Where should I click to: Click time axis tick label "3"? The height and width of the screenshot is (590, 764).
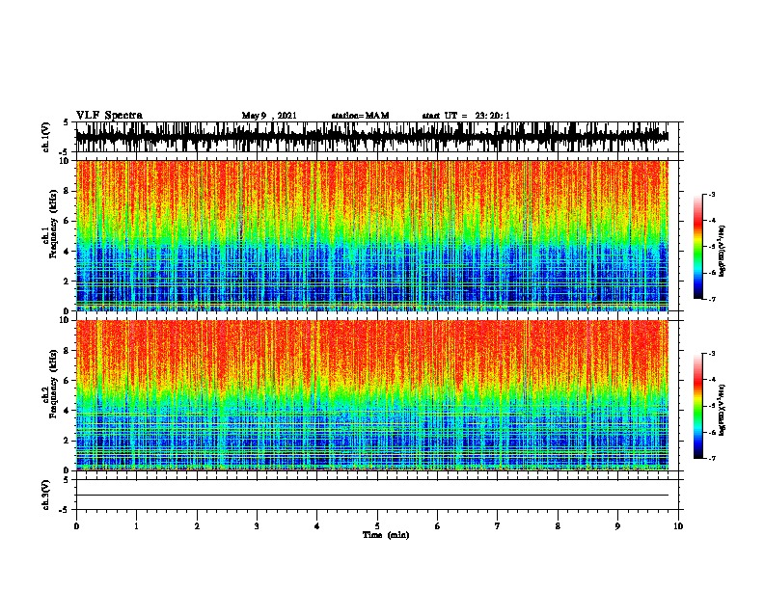[x=257, y=526]
